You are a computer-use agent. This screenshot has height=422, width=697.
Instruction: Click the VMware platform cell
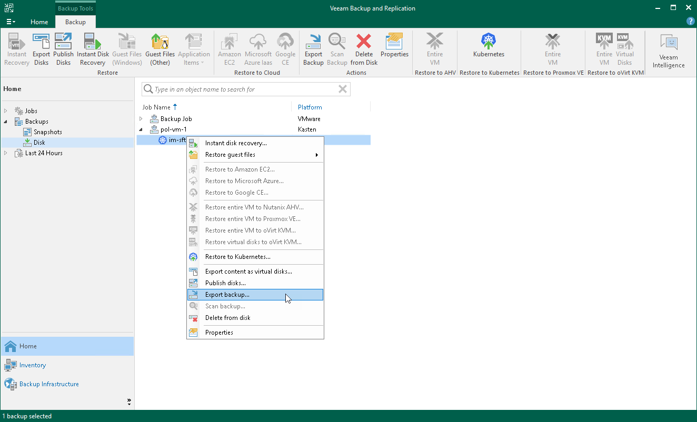(x=309, y=119)
